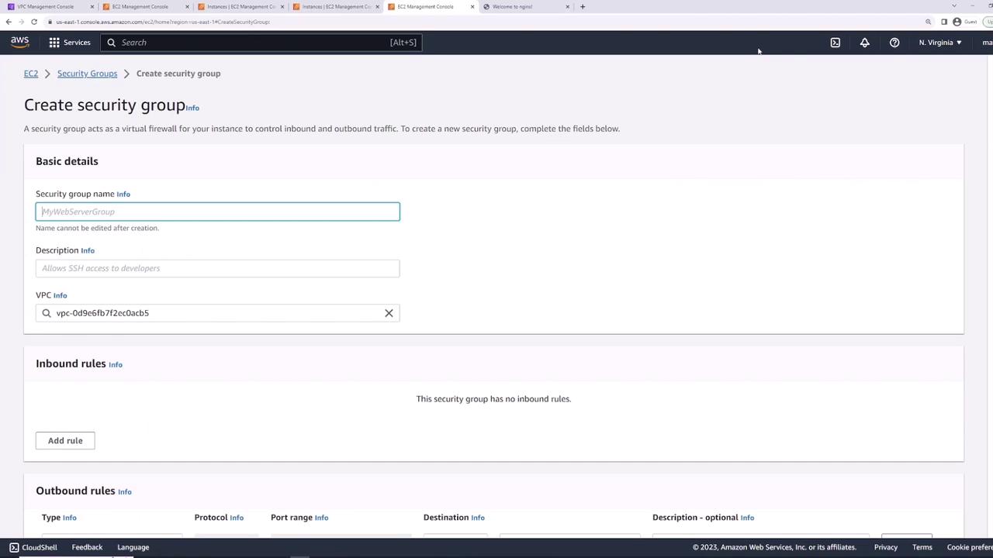The height and width of the screenshot is (558, 993).
Task: Switch to the VPC Management Console tab
Action: [45, 7]
